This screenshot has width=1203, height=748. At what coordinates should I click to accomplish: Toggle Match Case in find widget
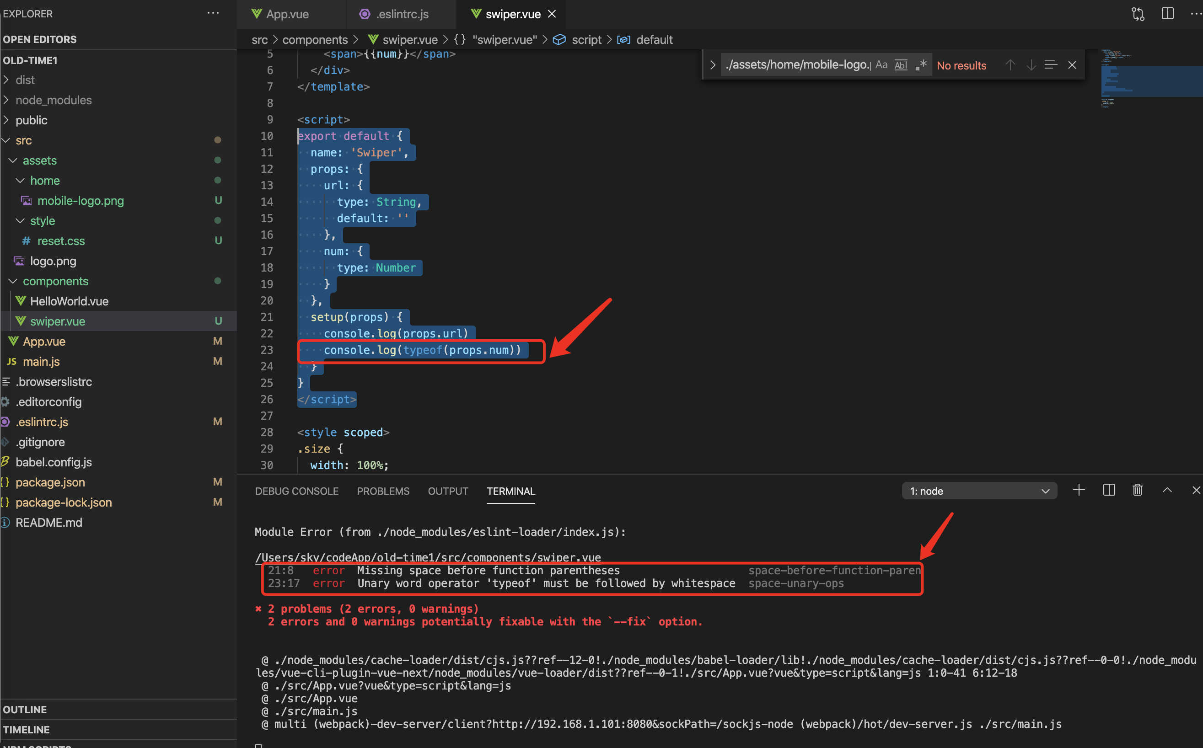(881, 65)
